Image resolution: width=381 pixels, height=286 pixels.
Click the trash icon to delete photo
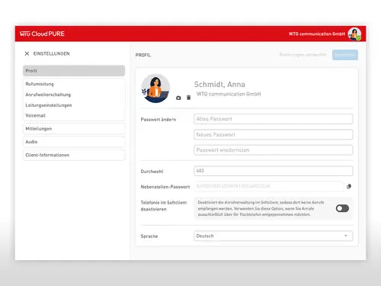188,98
